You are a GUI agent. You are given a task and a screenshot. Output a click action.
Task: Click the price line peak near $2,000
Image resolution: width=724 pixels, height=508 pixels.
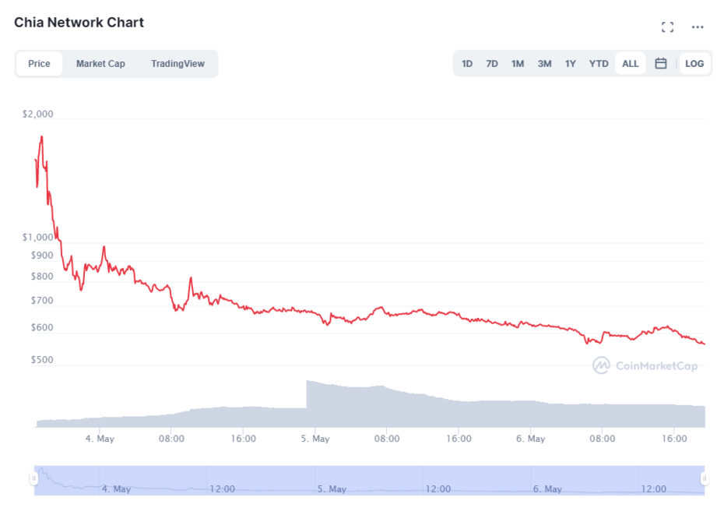tap(41, 138)
